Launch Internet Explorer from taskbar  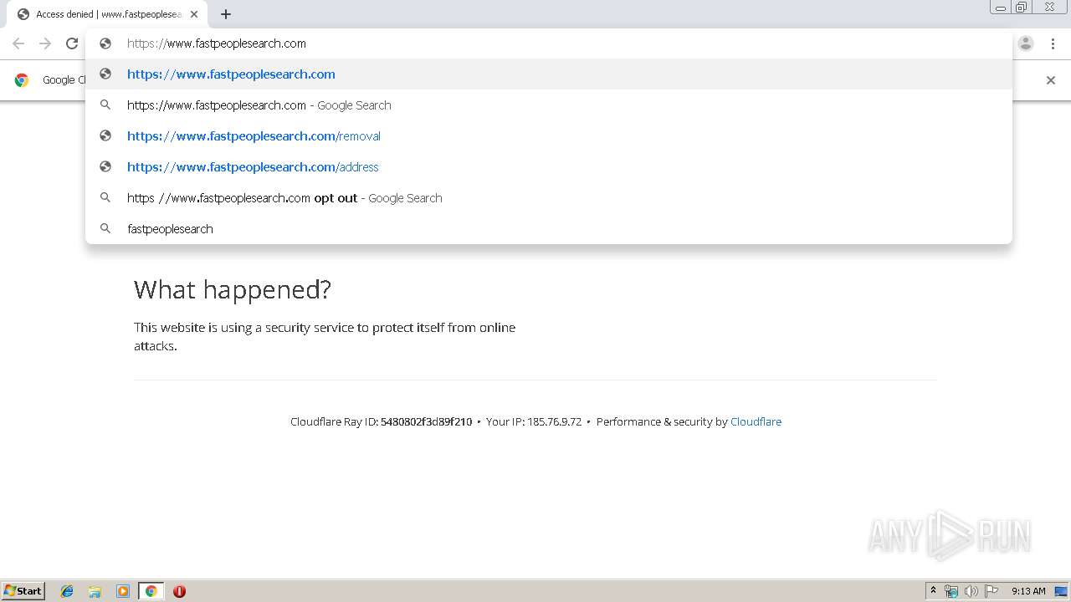(x=67, y=591)
